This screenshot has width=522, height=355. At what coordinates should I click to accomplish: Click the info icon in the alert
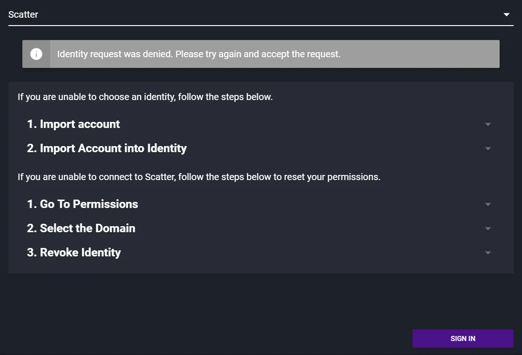tap(36, 54)
